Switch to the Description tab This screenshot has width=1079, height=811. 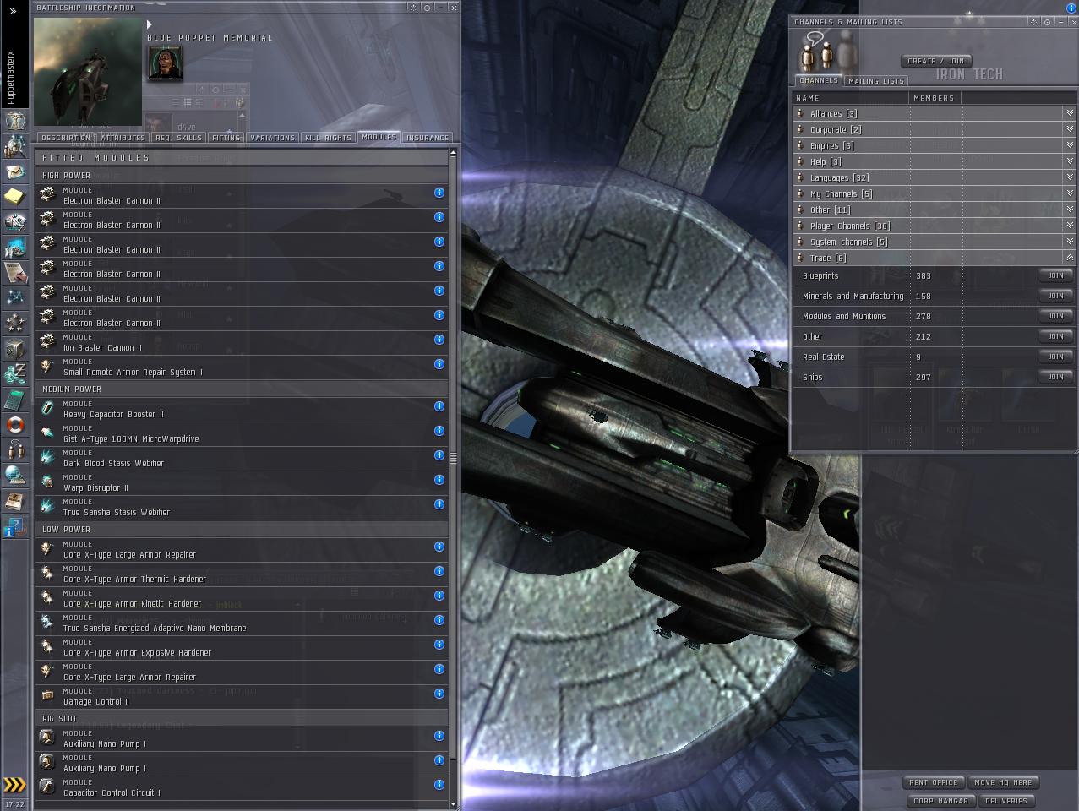pos(65,138)
